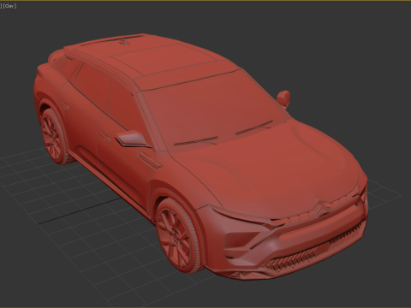Image resolution: width=411 pixels, height=308 pixels.
Task: Pick the roof antenna on the car model
Action: point(123,42)
